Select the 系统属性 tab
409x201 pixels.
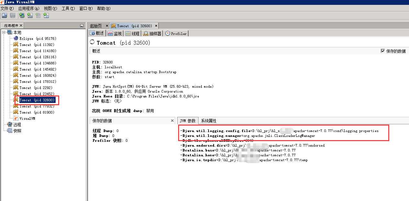[x=209, y=121]
